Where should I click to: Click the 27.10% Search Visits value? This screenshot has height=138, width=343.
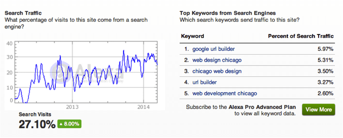[x=37, y=124]
